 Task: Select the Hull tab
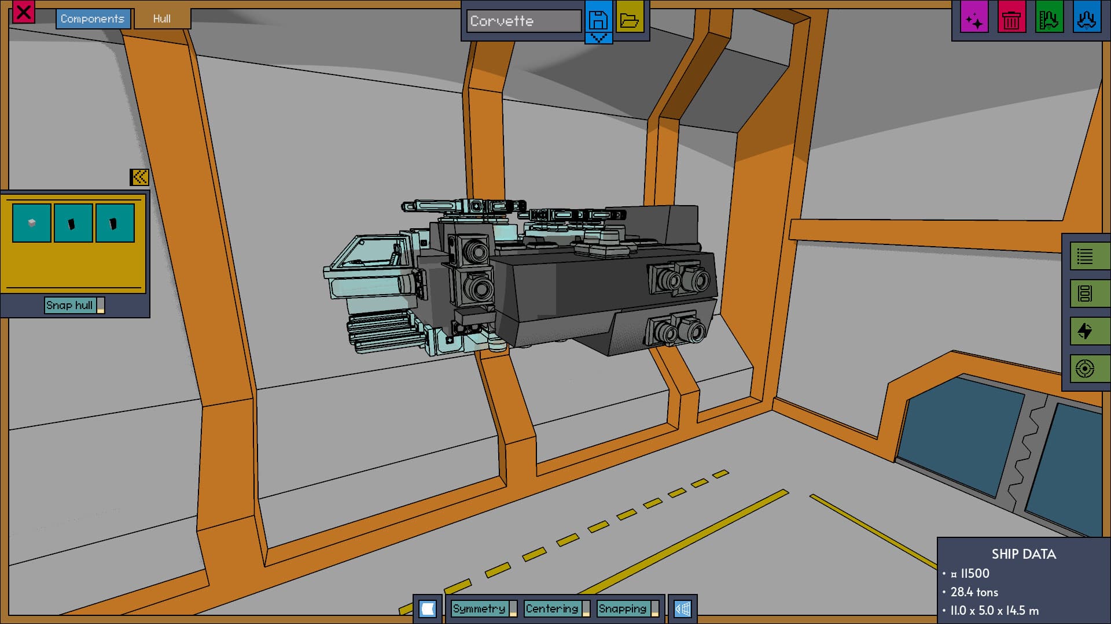161,18
